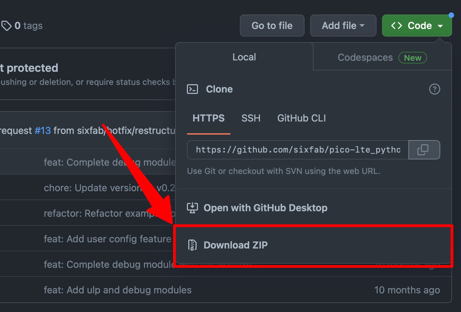Open pull request #13 link
The width and height of the screenshot is (461, 312).
[43, 131]
